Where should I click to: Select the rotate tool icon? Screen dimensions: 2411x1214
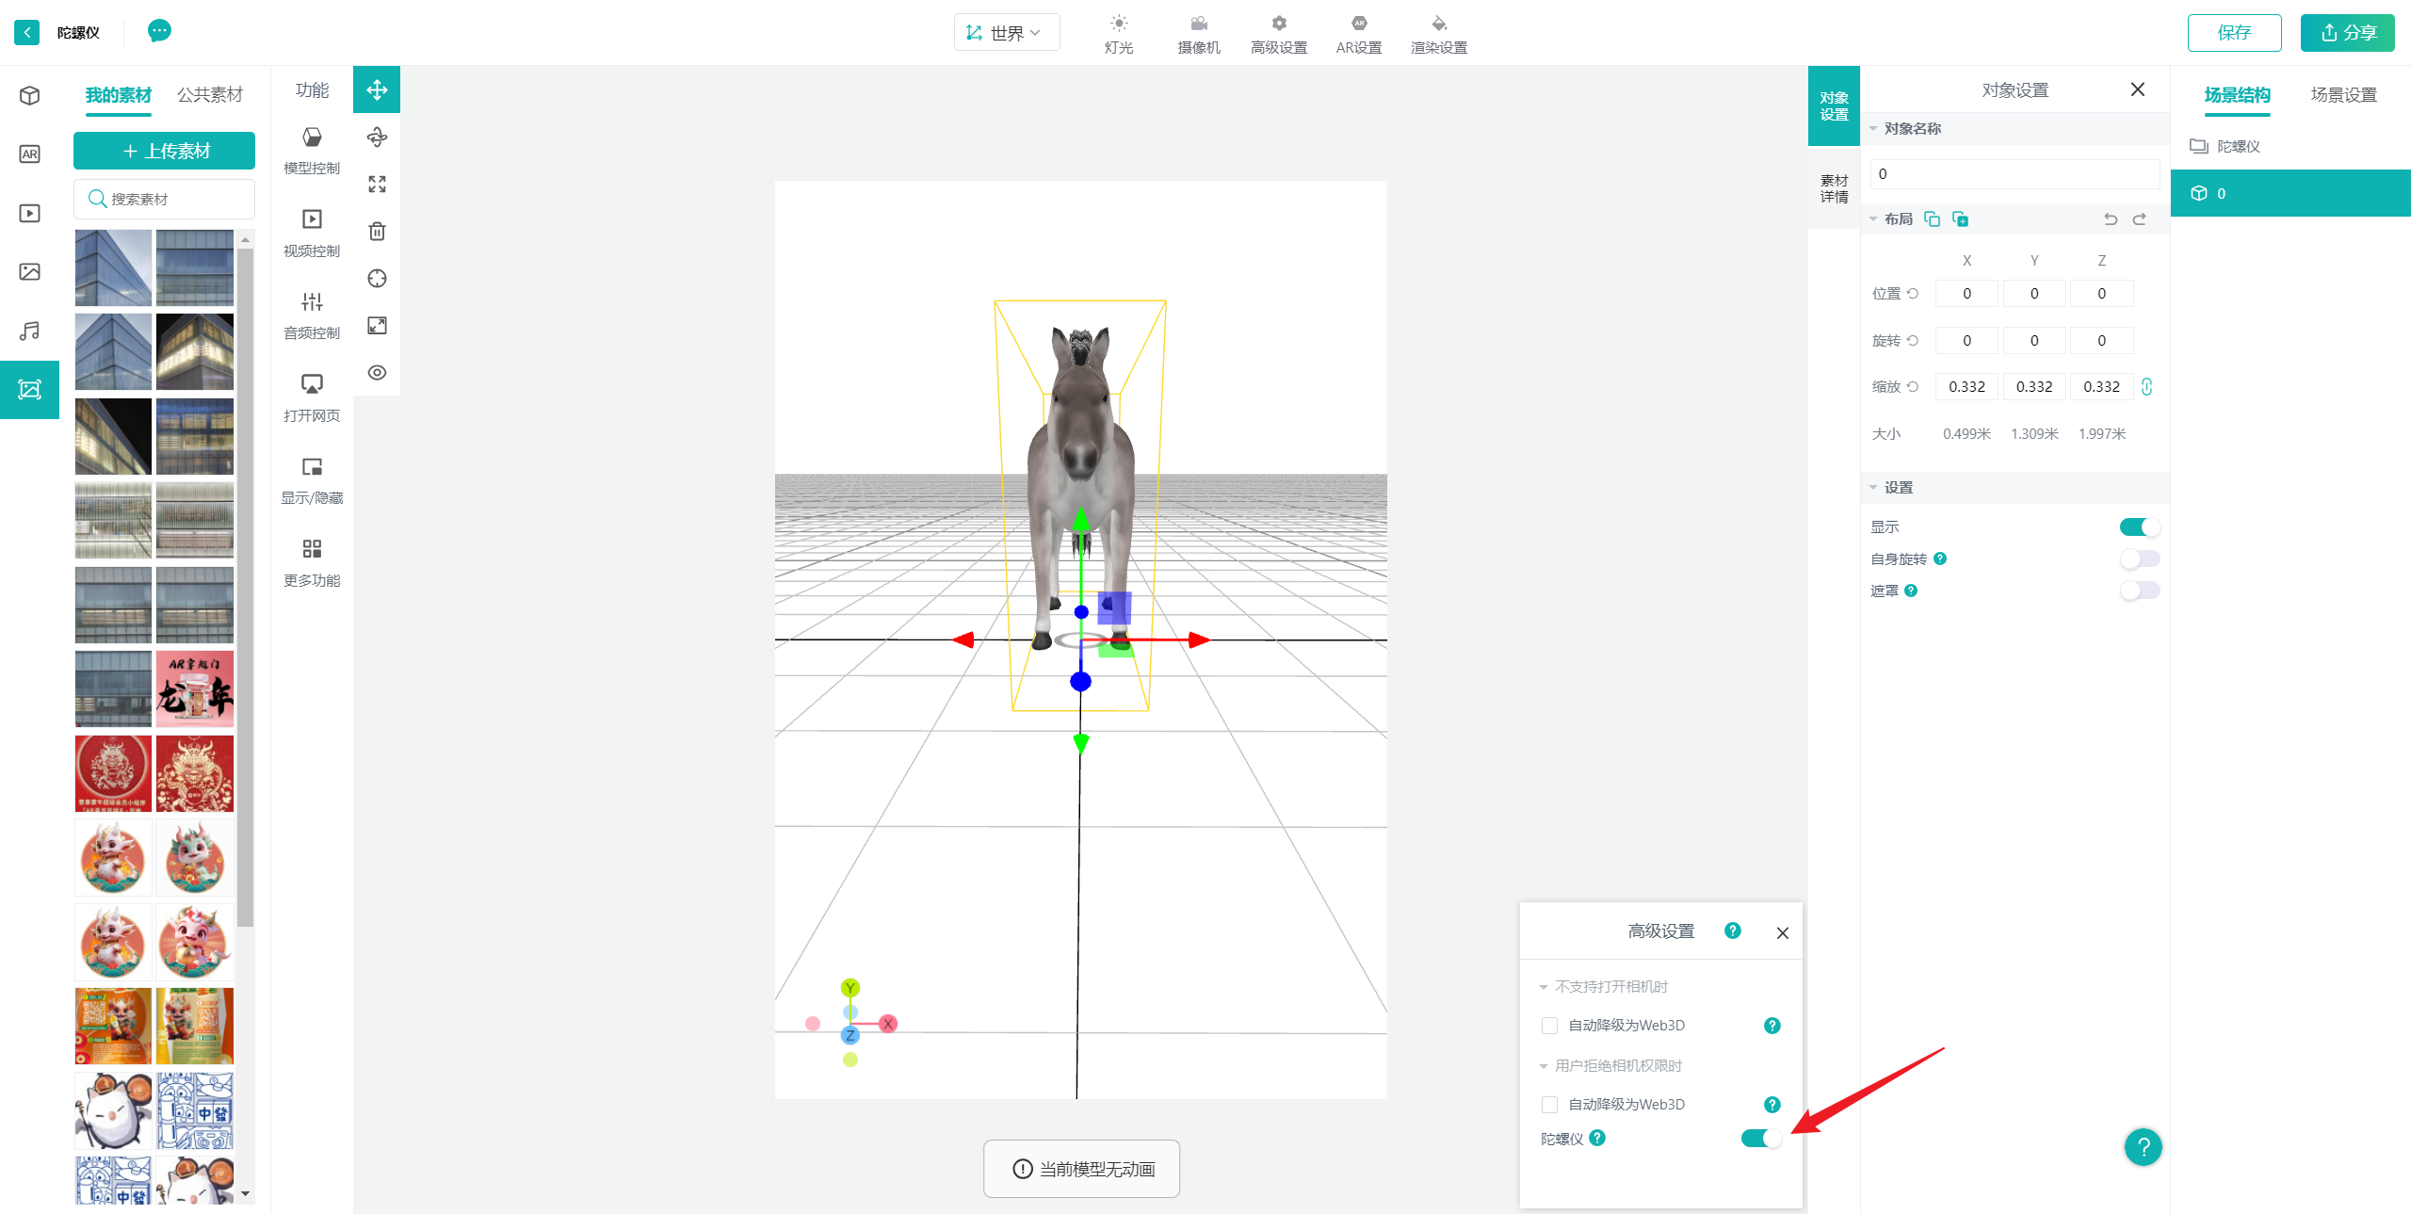click(377, 138)
